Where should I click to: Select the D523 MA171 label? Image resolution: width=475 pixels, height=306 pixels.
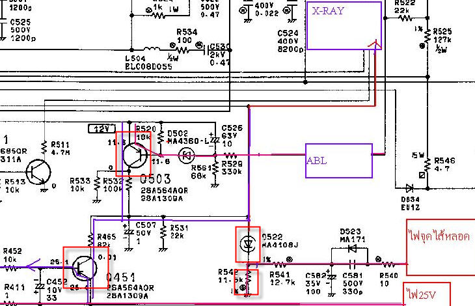353,236
